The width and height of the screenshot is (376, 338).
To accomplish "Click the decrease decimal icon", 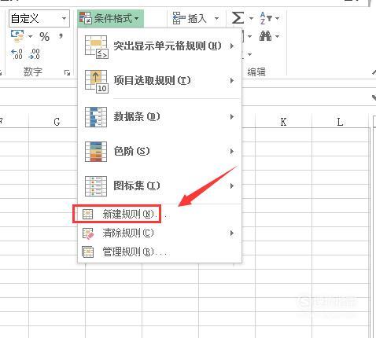I will tap(35, 54).
